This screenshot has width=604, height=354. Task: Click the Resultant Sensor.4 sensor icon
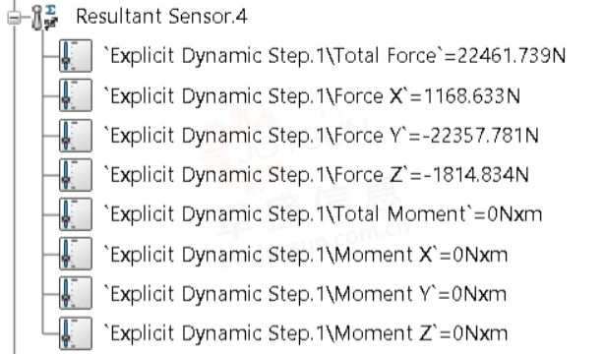click(x=45, y=18)
